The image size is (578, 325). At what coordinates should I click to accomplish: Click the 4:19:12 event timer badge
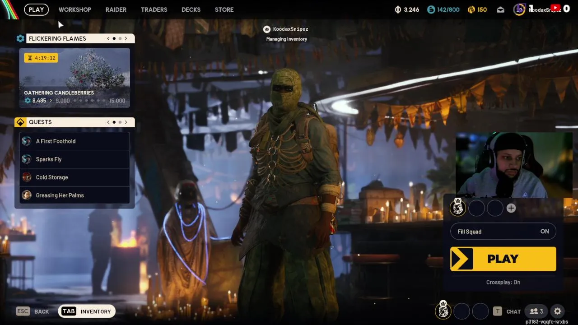point(41,58)
